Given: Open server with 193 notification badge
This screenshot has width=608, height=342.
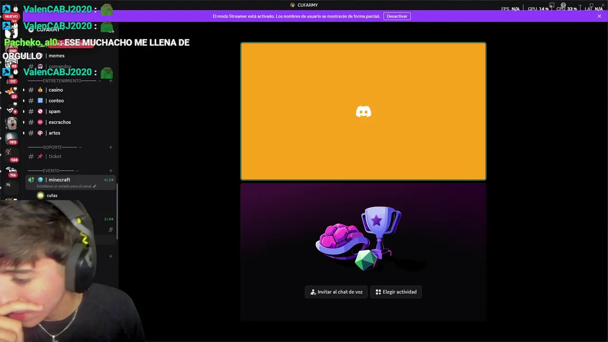Looking at the screenshot, I should [11, 138].
